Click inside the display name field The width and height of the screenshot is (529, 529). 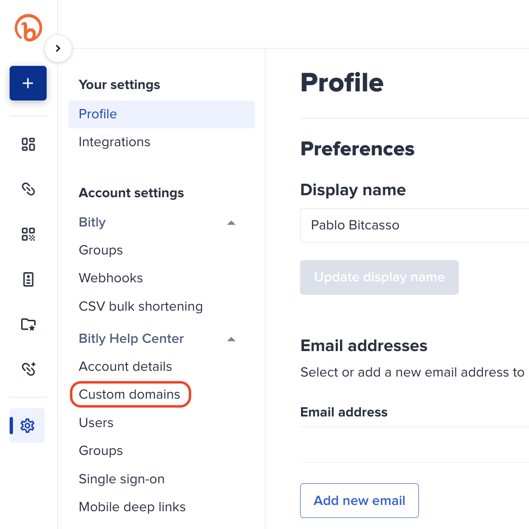point(385,225)
